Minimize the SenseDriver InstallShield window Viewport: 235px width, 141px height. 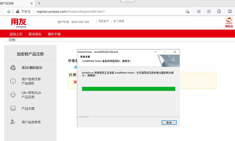coord(156,52)
